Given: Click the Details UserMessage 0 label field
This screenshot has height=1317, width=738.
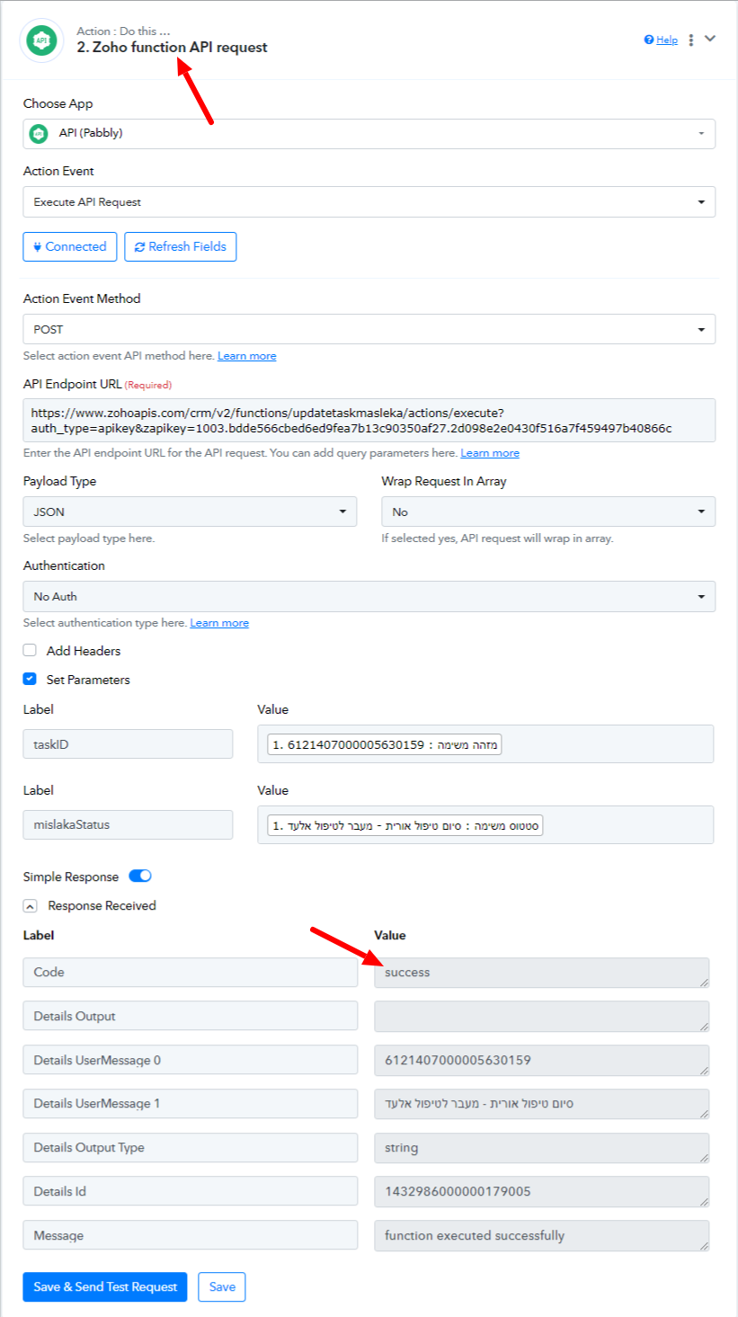Looking at the screenshot, I should pos(191,1060).
